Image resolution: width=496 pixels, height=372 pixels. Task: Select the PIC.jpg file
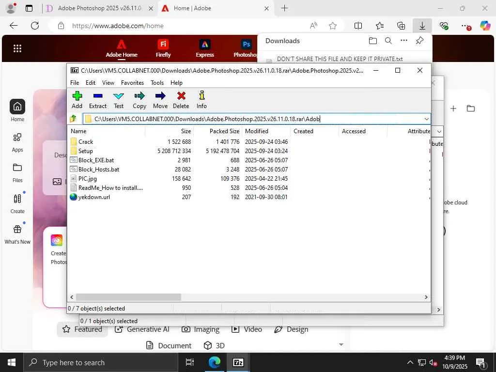88,178
